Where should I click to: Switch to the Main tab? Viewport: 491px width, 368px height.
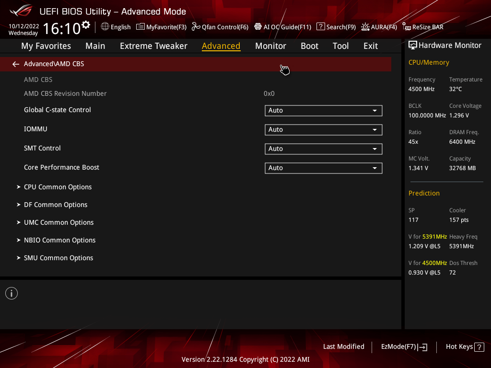[x=95, y=46]
